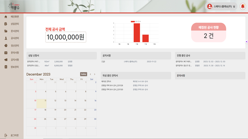
Task: Select the cone icon for 공사관리
Action: (6, 38)
